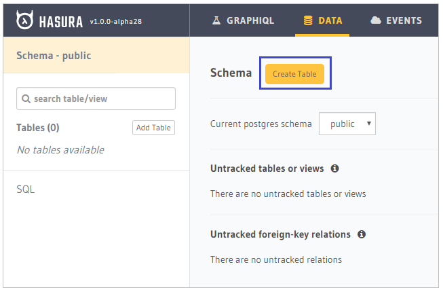Click the HASURA brand name text

(x=61, y=22)
